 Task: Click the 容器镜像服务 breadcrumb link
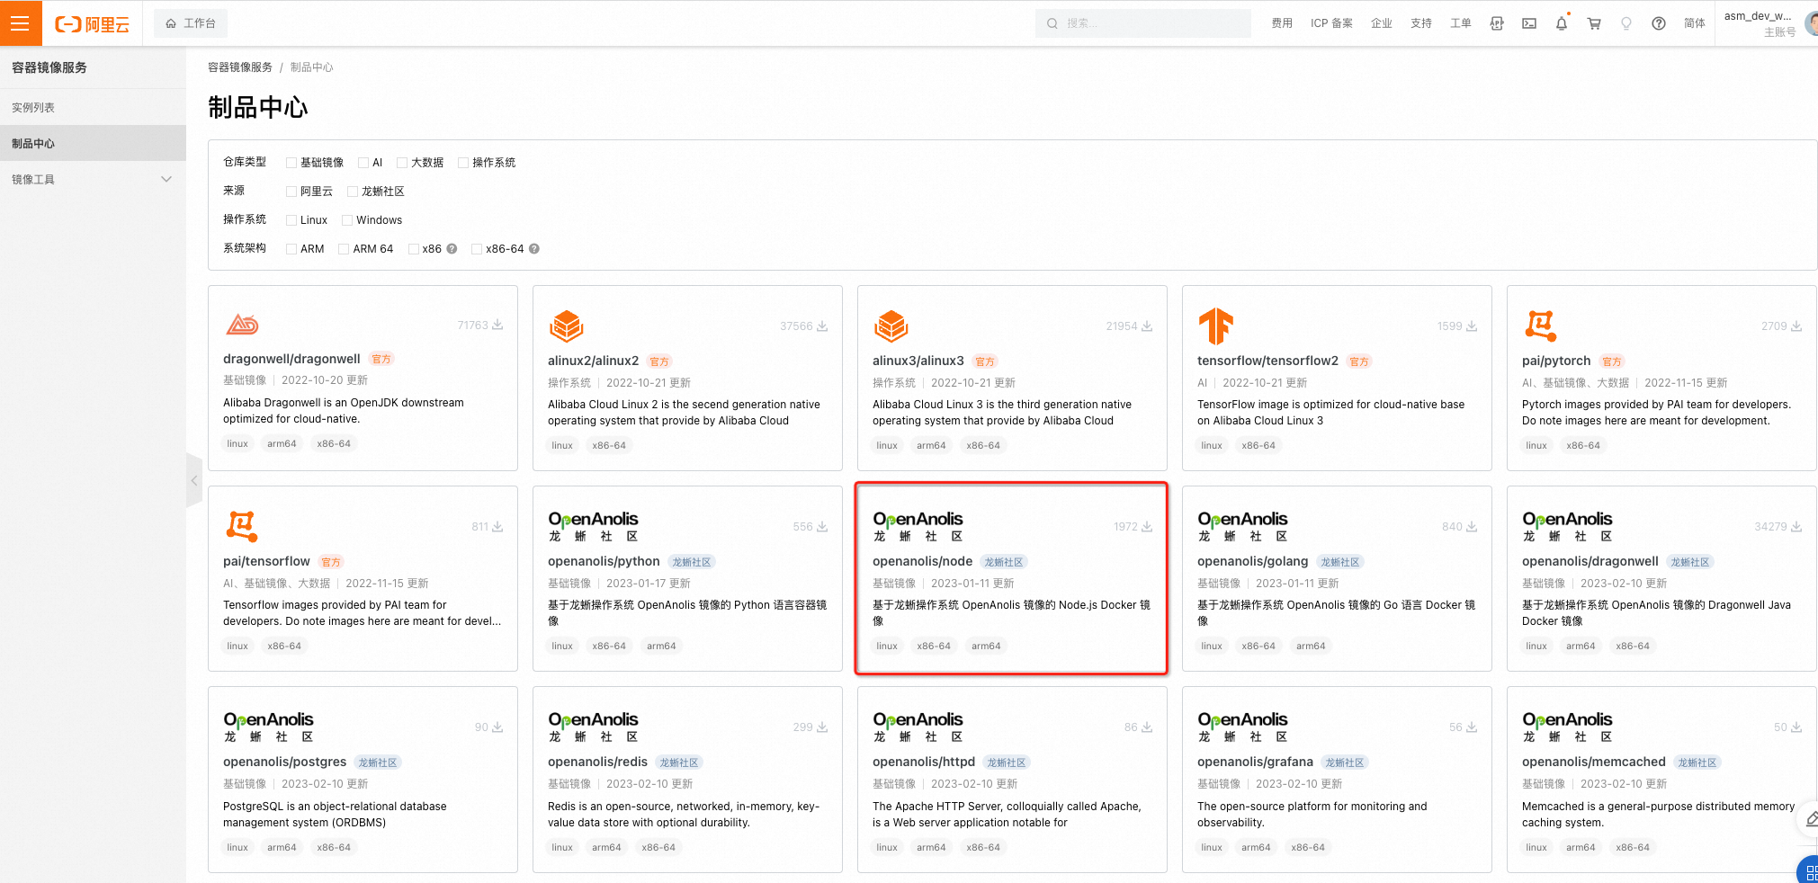tap(240, 67)
